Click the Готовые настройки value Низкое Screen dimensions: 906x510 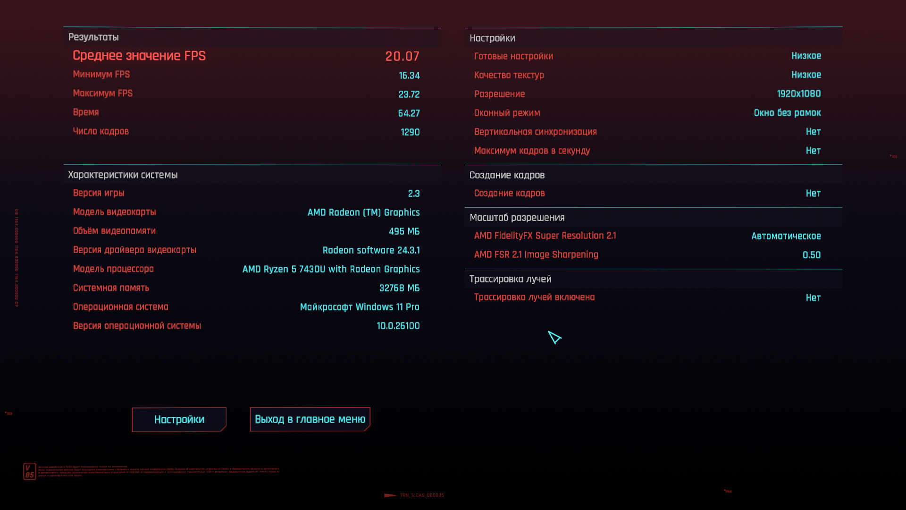pyautogui.click(x=805, y=56)
